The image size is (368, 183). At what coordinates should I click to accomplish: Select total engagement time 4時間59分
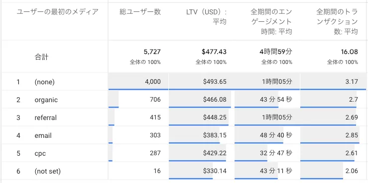pos(276,52)
